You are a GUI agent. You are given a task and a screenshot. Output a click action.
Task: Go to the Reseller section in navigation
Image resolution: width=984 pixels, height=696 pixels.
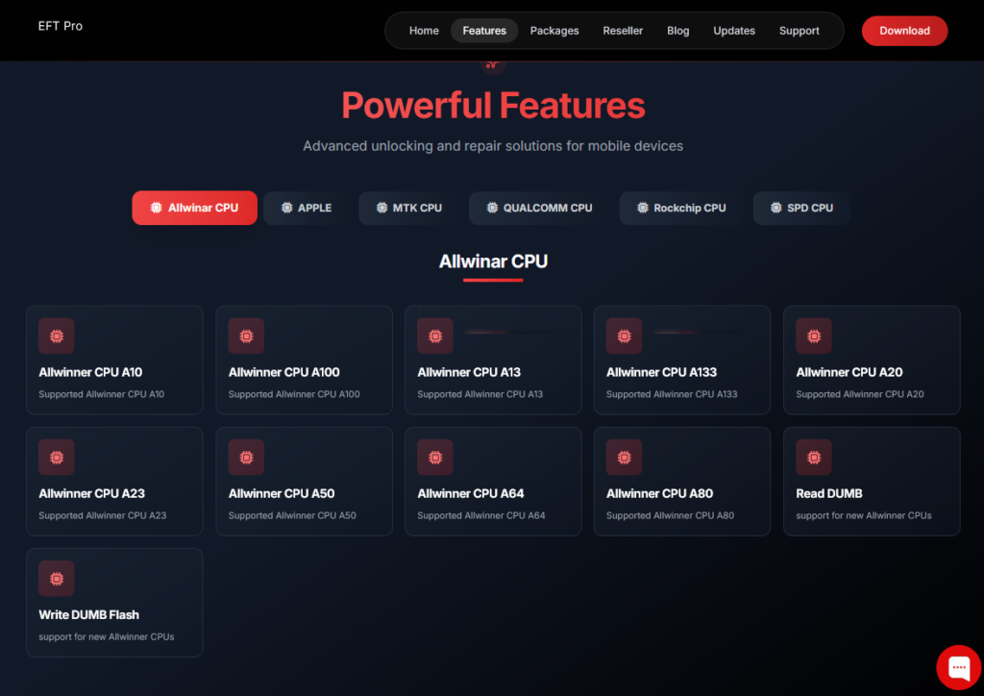pos(623,30)
